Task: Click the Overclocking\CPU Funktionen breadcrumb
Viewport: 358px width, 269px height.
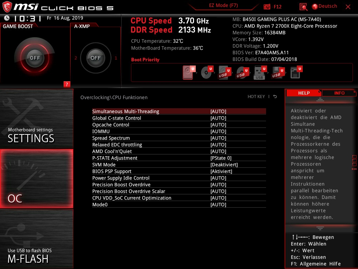Action: [x=114, y=97]
